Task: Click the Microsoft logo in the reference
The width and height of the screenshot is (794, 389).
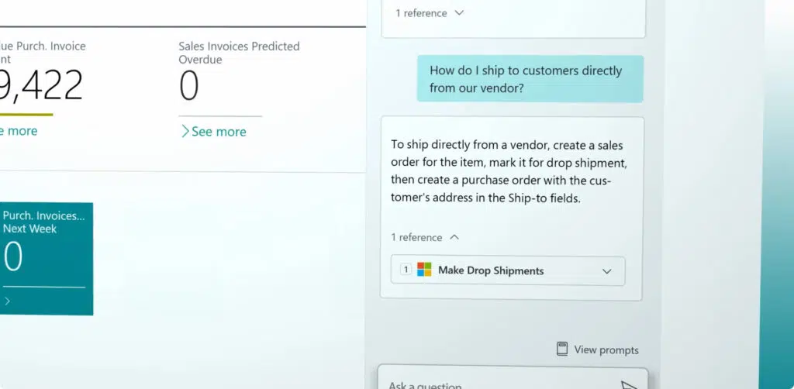Action: [424, 269]
